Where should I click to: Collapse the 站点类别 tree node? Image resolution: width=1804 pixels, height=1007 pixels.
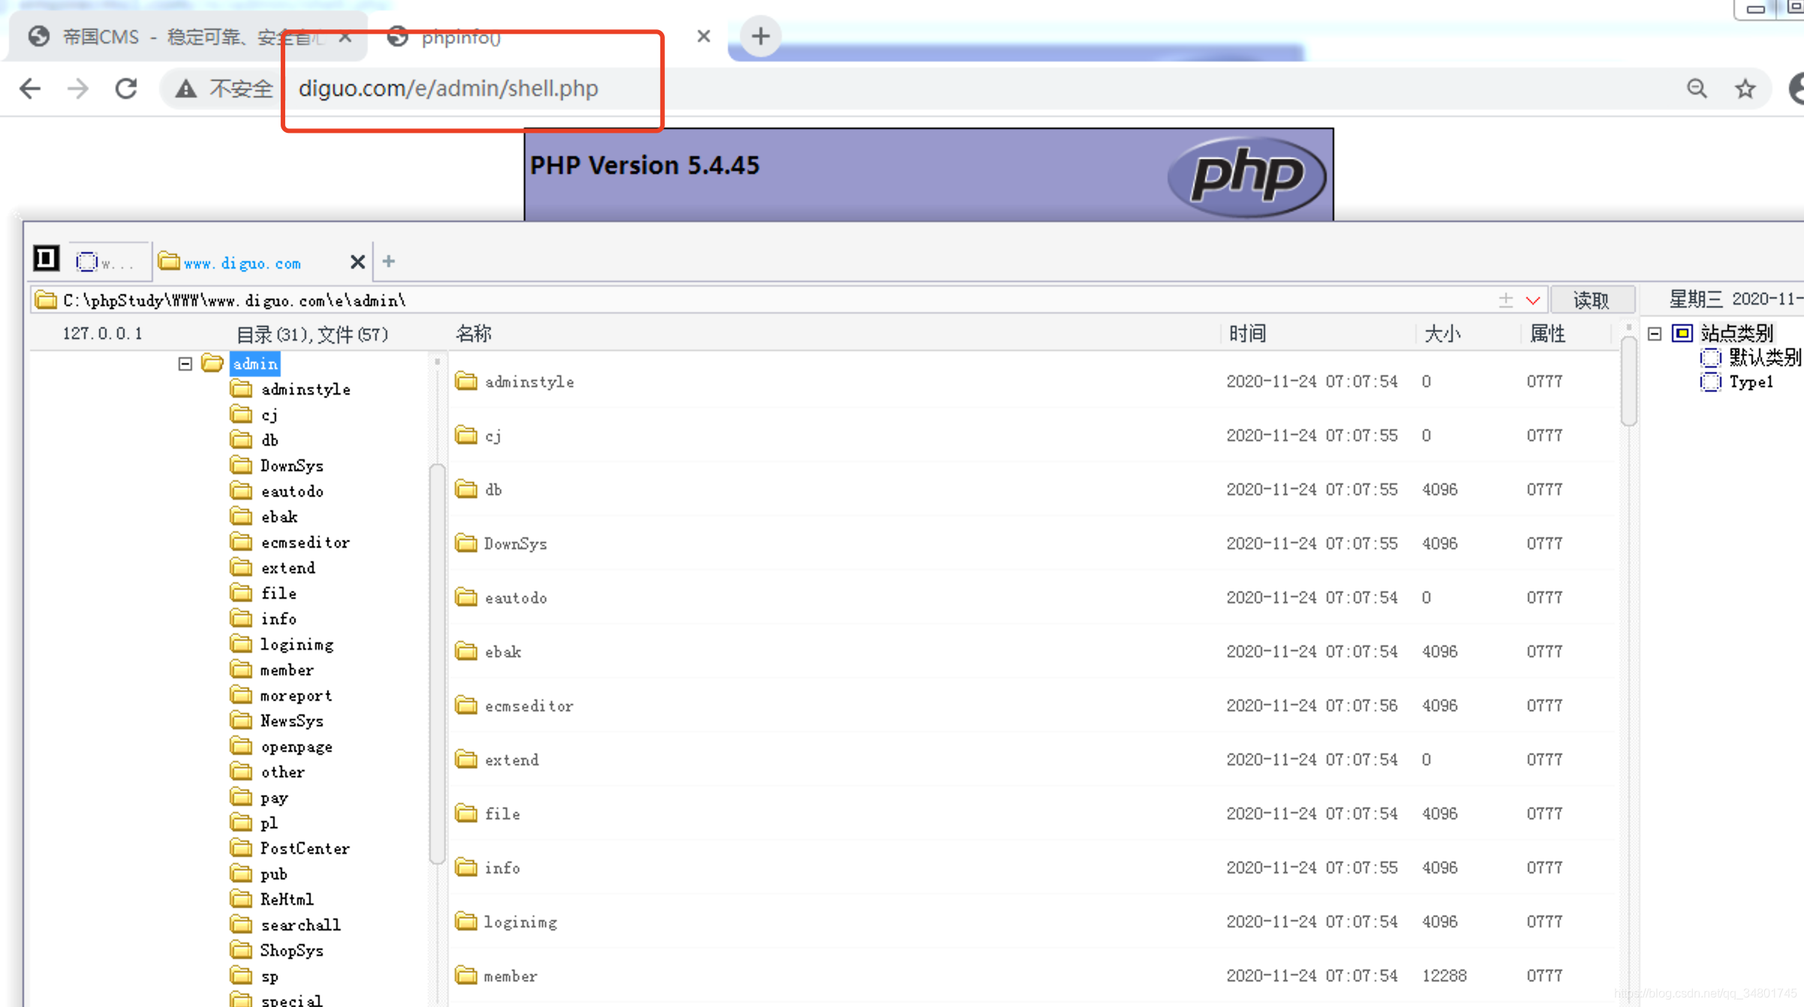click(1655, 333)
